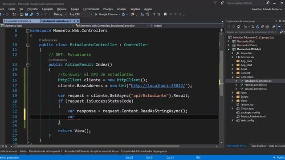285x160 pixels.
Task: Follow the http://localhost:33822/ link in code
Action: (x=158, y=86)
